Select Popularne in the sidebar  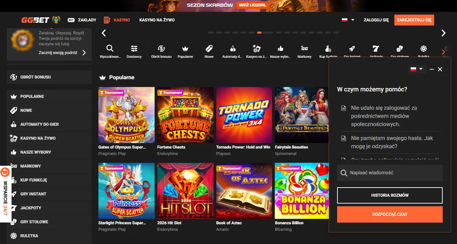point(49,97)
